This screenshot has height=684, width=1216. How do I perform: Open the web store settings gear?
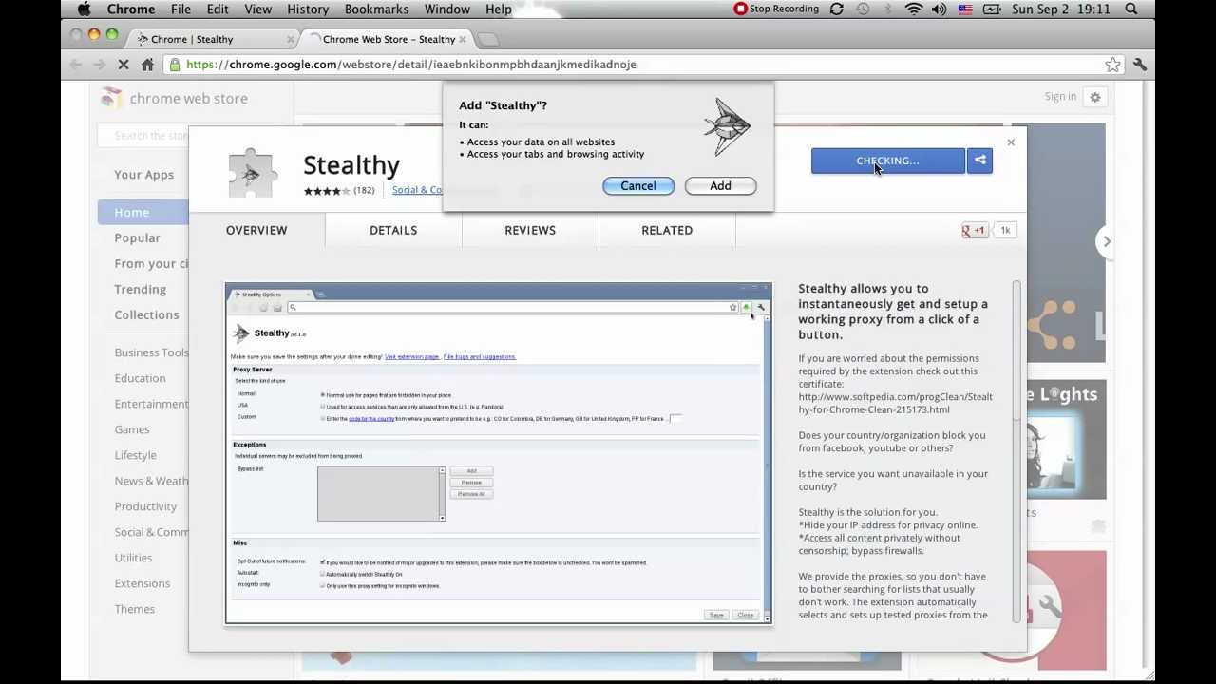tap(1095, 97)
